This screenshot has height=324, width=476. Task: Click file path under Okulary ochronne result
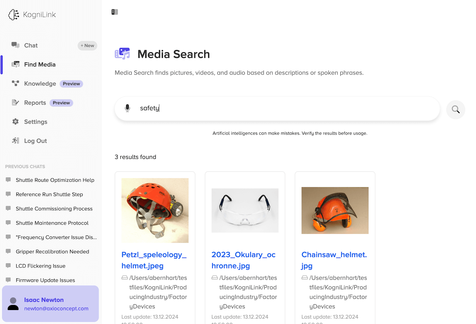click(248, 292)
